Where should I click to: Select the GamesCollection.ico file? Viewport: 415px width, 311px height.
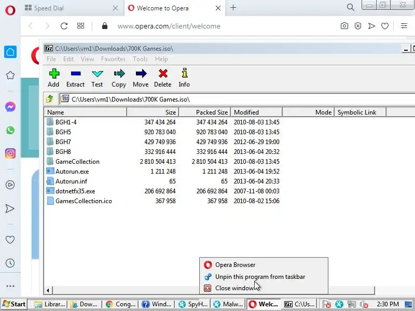click(84, 201)
